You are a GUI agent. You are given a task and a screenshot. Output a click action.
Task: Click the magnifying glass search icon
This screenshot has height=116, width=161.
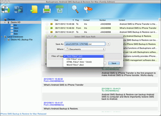point(75,9)
